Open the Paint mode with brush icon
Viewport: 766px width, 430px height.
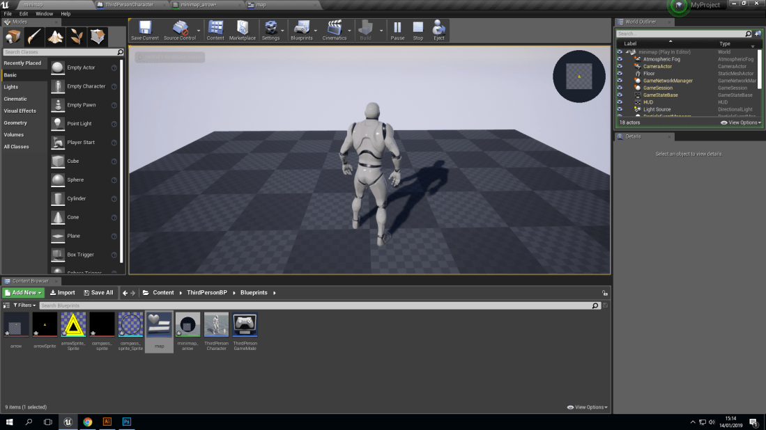(x=33, y=36)
